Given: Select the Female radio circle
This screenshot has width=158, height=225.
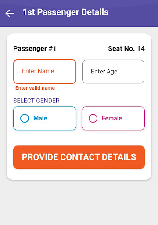Looking at the screenshot, I should coord(93,118).
